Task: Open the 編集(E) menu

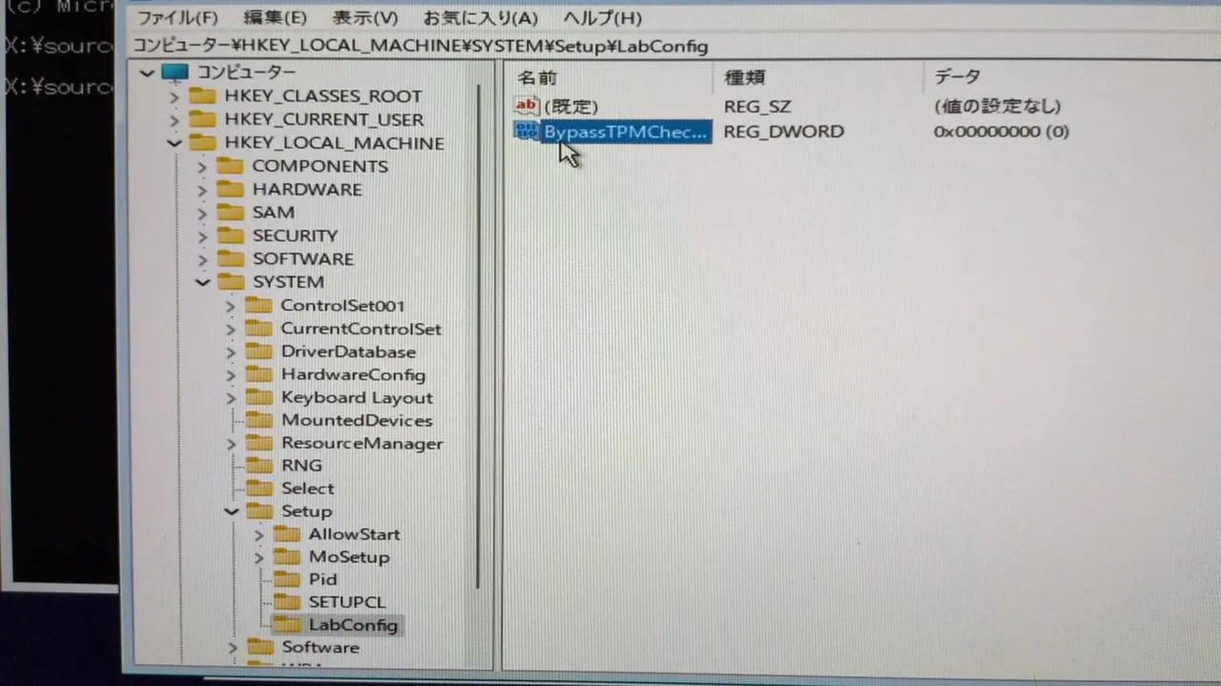Action: (x=275, y=18)
